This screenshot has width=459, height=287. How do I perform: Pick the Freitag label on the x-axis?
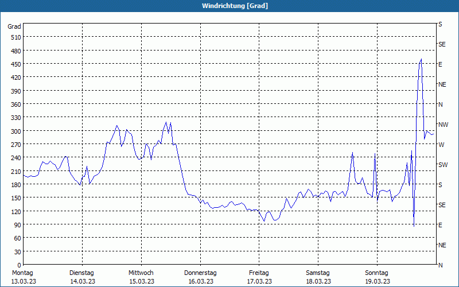click(259, 273)
